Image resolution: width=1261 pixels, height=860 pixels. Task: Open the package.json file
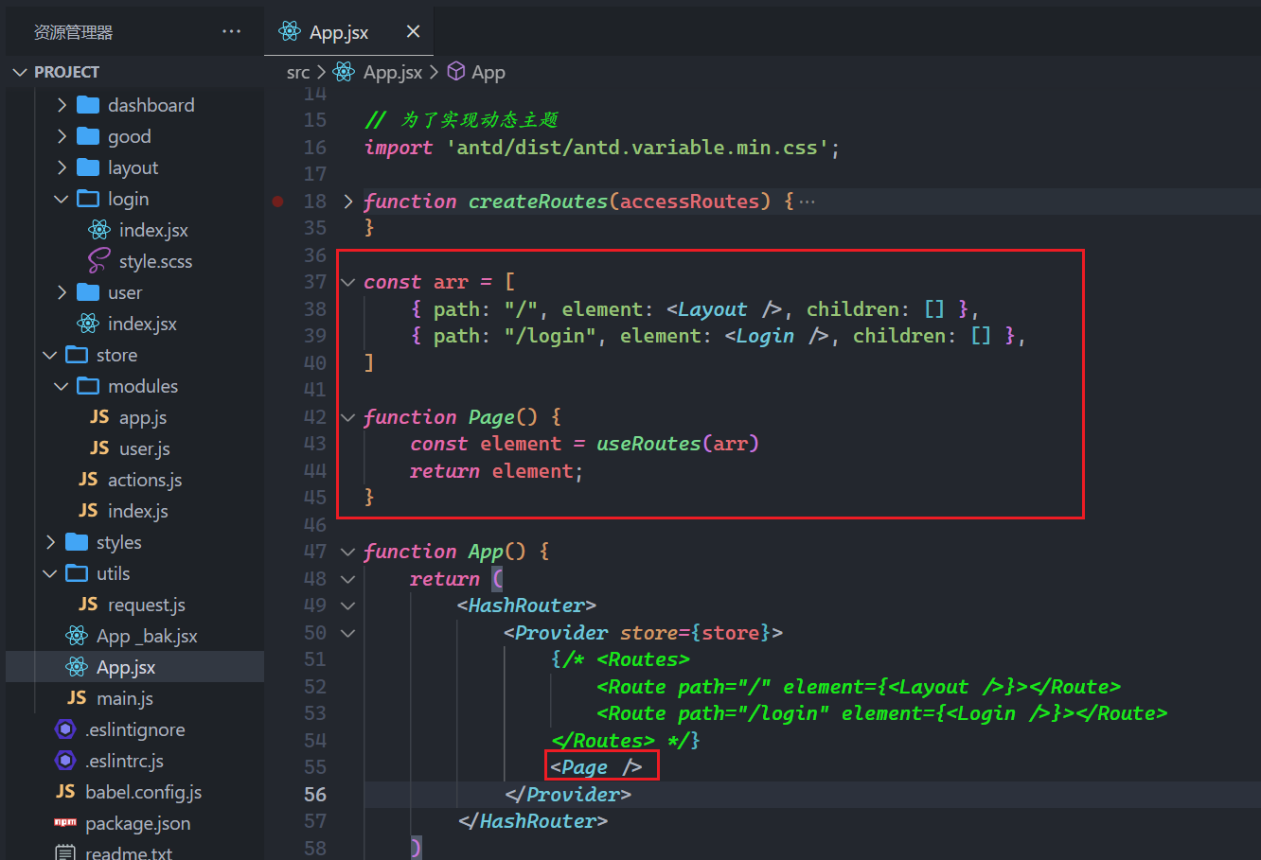(134, 823)
